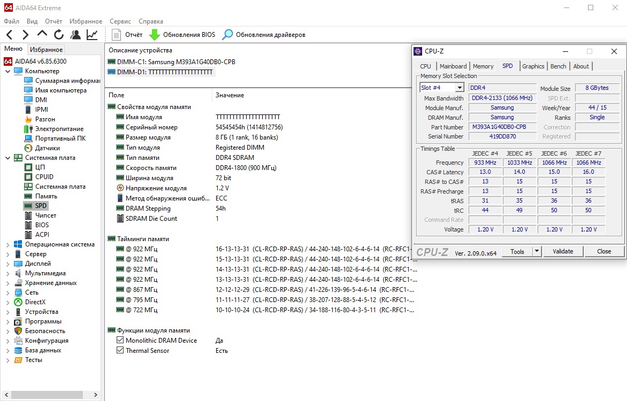Switch to the Избранное sidebar tab

(x=47, y=50)
